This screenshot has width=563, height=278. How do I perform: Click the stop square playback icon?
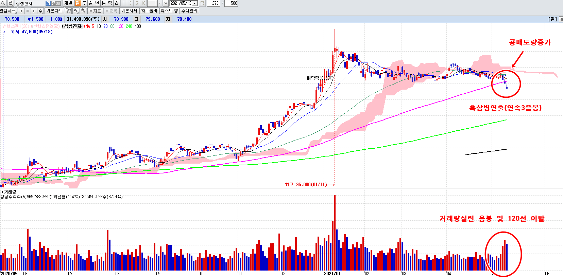28,11
